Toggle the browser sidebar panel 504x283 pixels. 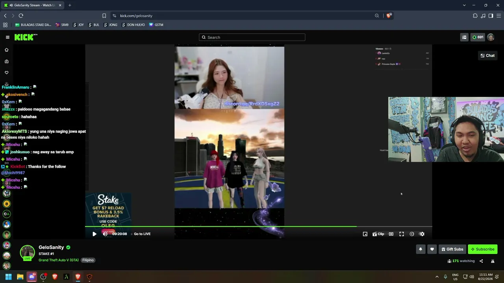pos(491,16)
